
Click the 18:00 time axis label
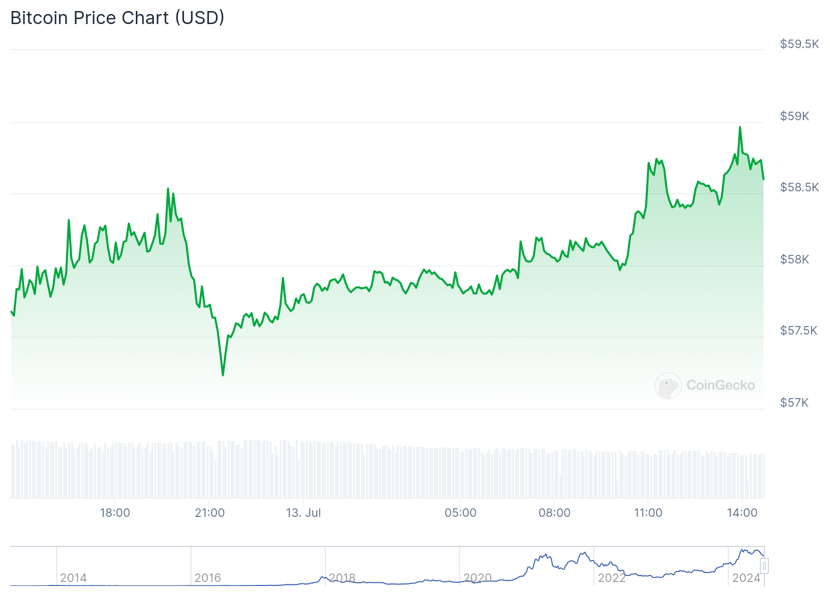point(115,513)
